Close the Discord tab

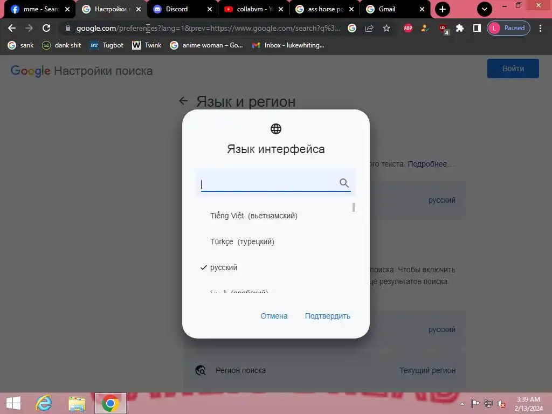pos(210,9)
